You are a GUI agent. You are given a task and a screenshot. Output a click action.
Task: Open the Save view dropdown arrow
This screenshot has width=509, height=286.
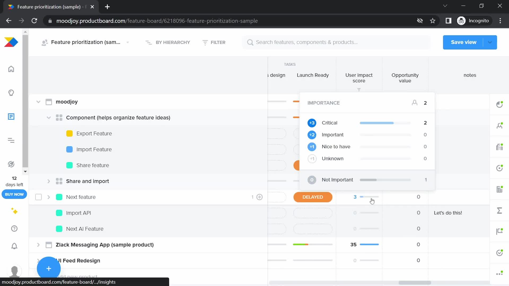pyautogui.click(x=490, y=42)
